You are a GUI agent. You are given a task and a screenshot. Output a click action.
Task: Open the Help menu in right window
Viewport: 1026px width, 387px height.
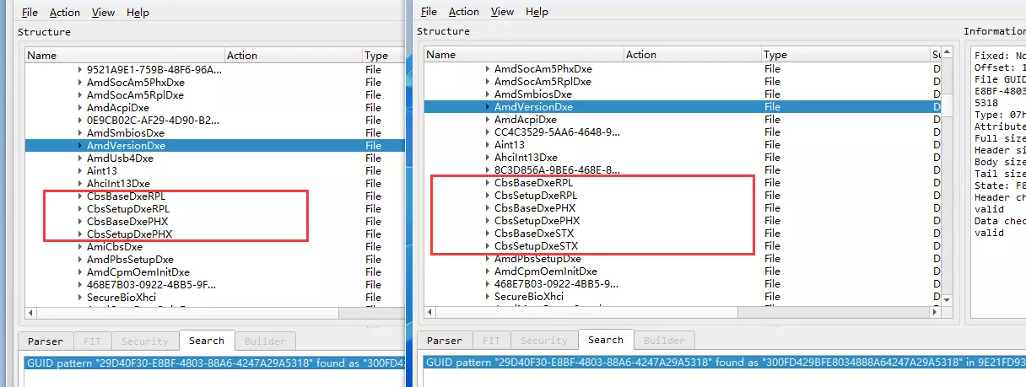click(x=537, y=12)
